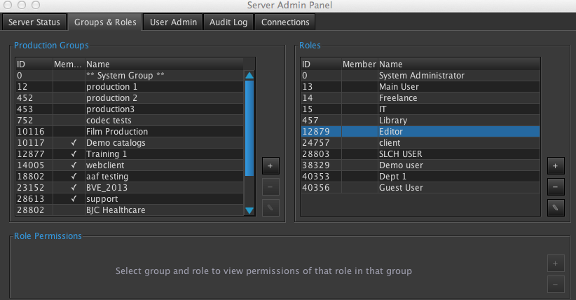
Task: Remove selected role using minus button
Action: (x=555, y=186)
